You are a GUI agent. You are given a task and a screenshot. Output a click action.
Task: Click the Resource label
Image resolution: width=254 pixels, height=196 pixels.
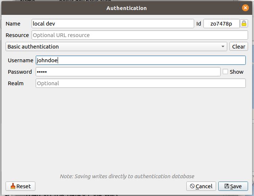click(x=17, y=35)
